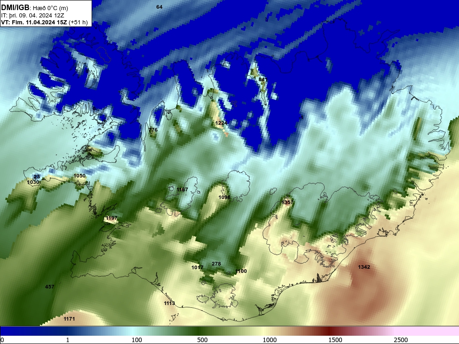The image size is (459, 344).
Task: Click the map value label 1100
Action: [x=241, y=272]
